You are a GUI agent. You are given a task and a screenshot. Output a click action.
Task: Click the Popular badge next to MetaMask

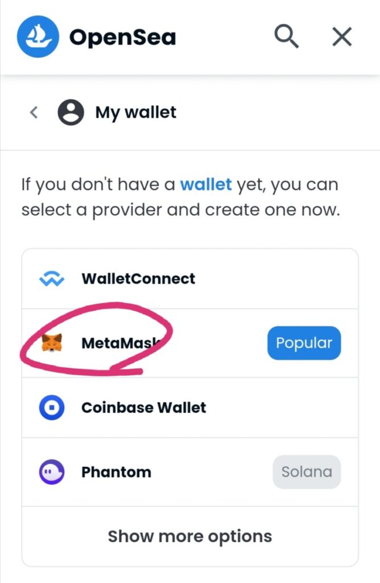click(304, 343)
